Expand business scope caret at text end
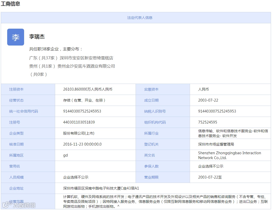 118,206
